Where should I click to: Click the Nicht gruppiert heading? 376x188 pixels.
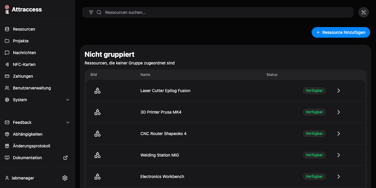pos(110,54)
